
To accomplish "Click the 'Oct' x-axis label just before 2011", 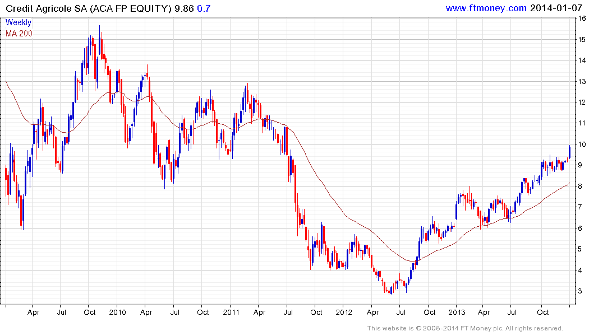I will 202,312.
